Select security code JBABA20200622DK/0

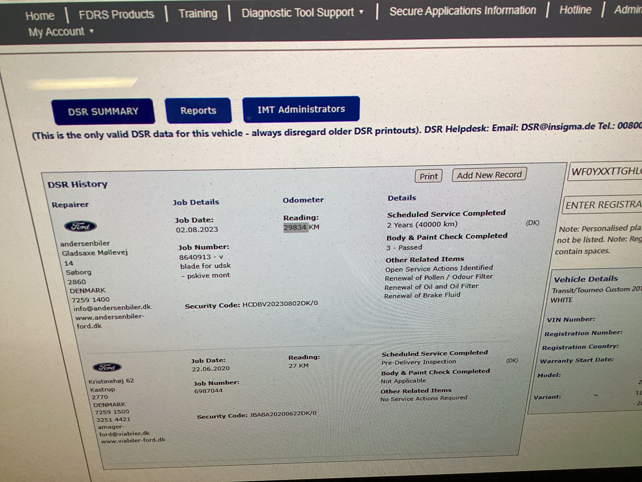pos(283,414)
